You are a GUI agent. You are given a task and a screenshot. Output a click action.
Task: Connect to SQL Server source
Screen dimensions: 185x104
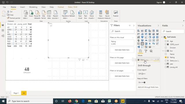[x=44, y=15]
